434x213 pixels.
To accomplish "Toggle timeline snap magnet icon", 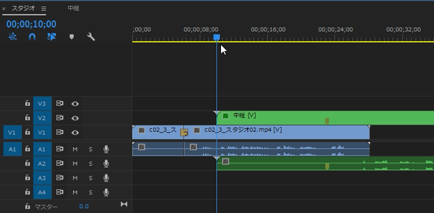I will pyautogui.click(x=32, y=37).
